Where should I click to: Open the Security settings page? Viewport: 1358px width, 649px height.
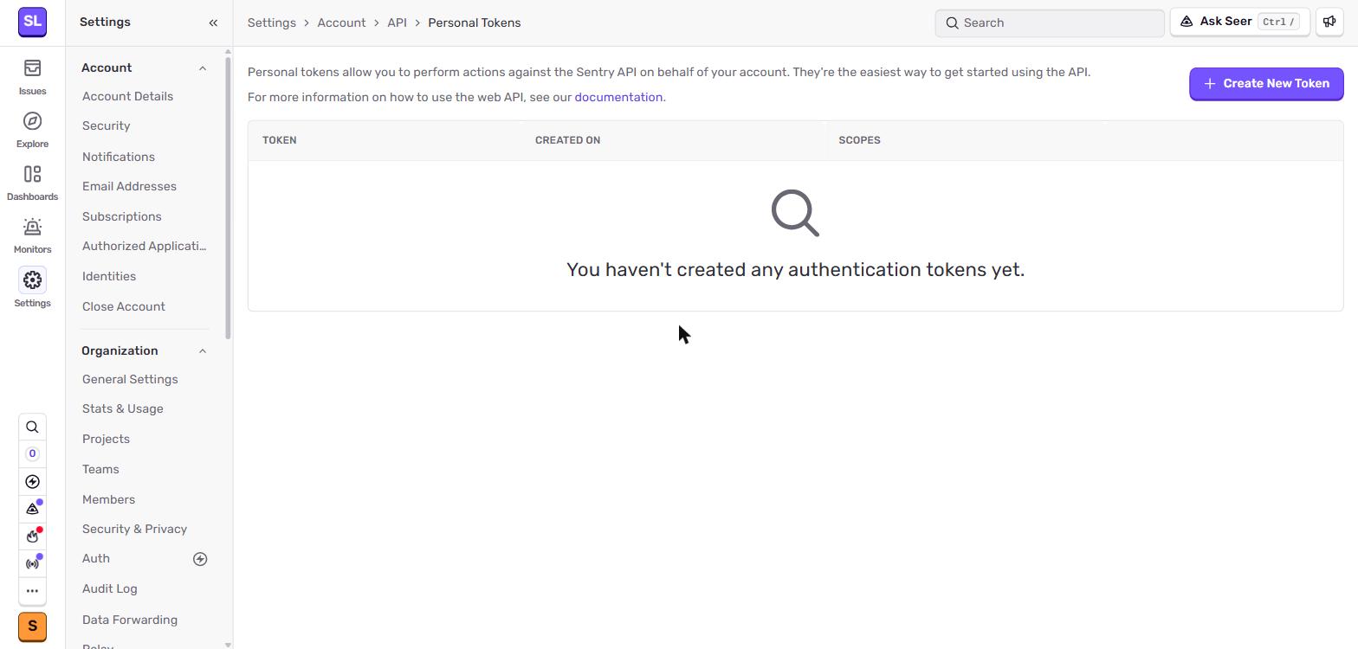click(x=106, y=125)
